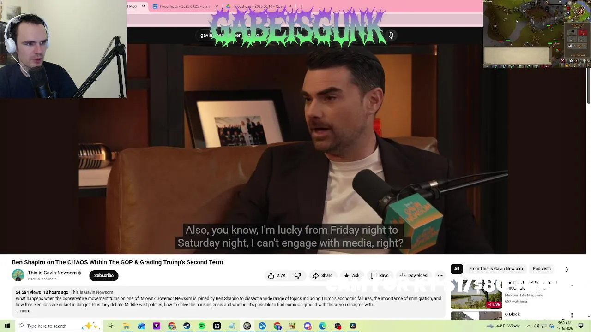
Task: Like the video with 2.7K likes
Action: pos(277,276)
